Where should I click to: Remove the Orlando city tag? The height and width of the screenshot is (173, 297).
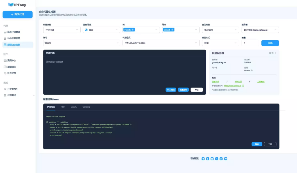tap(172, 30)
